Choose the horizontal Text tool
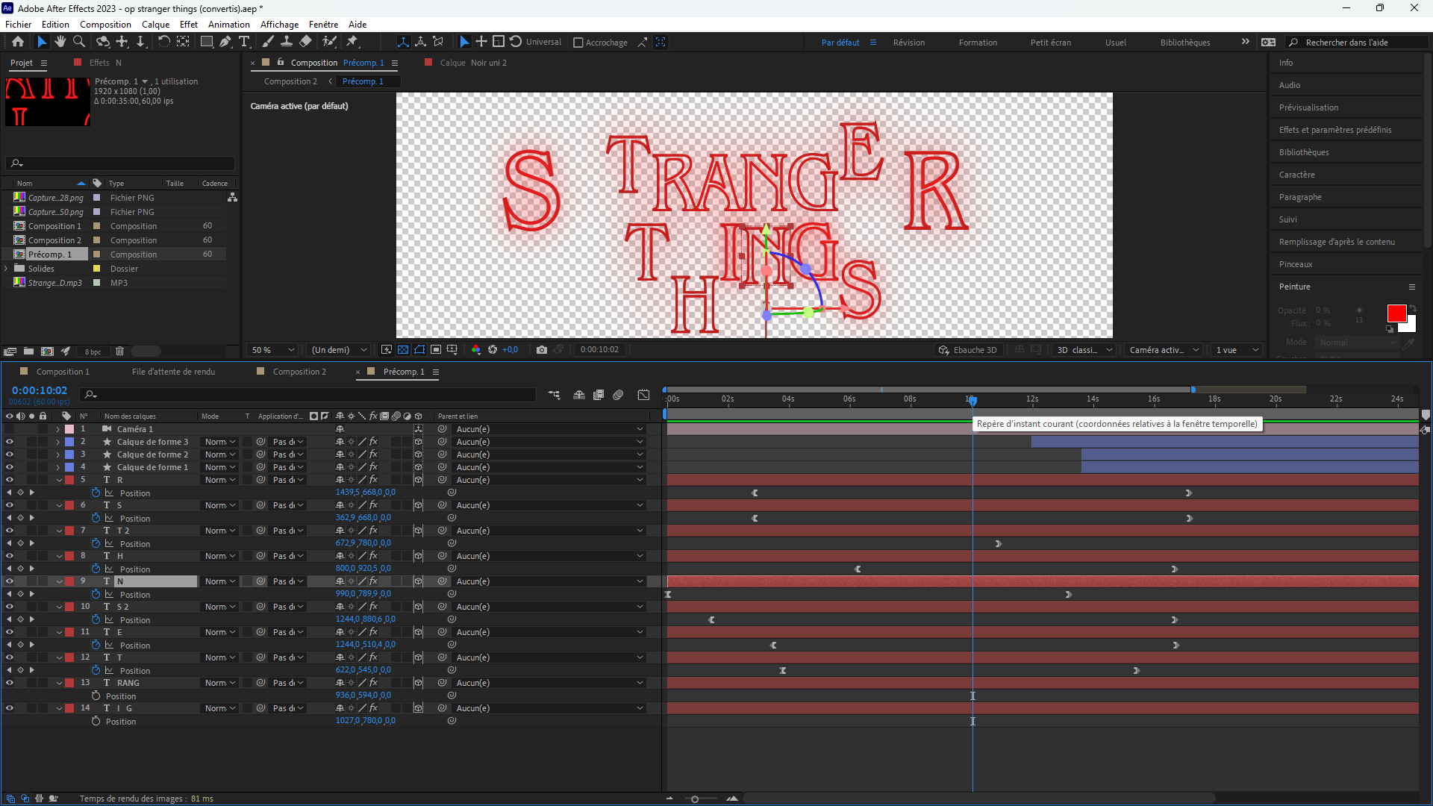This screenshot has width=1433, height=806. pos(244,42)
